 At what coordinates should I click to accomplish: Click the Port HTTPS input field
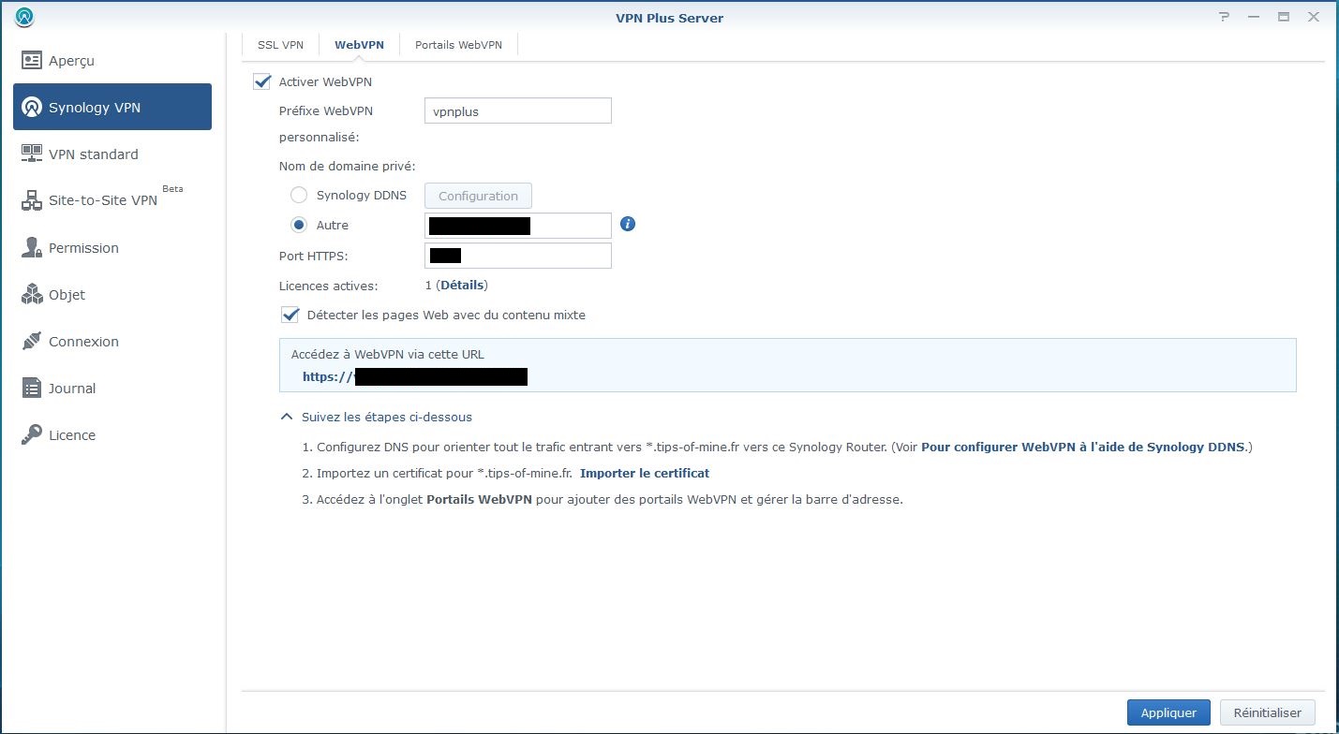pyautogui.click(x=518, y=256)
